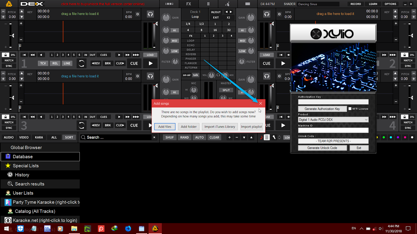
Task: Select Database in Global Browser
Action: pyautogui.click(x=40, y=157)
